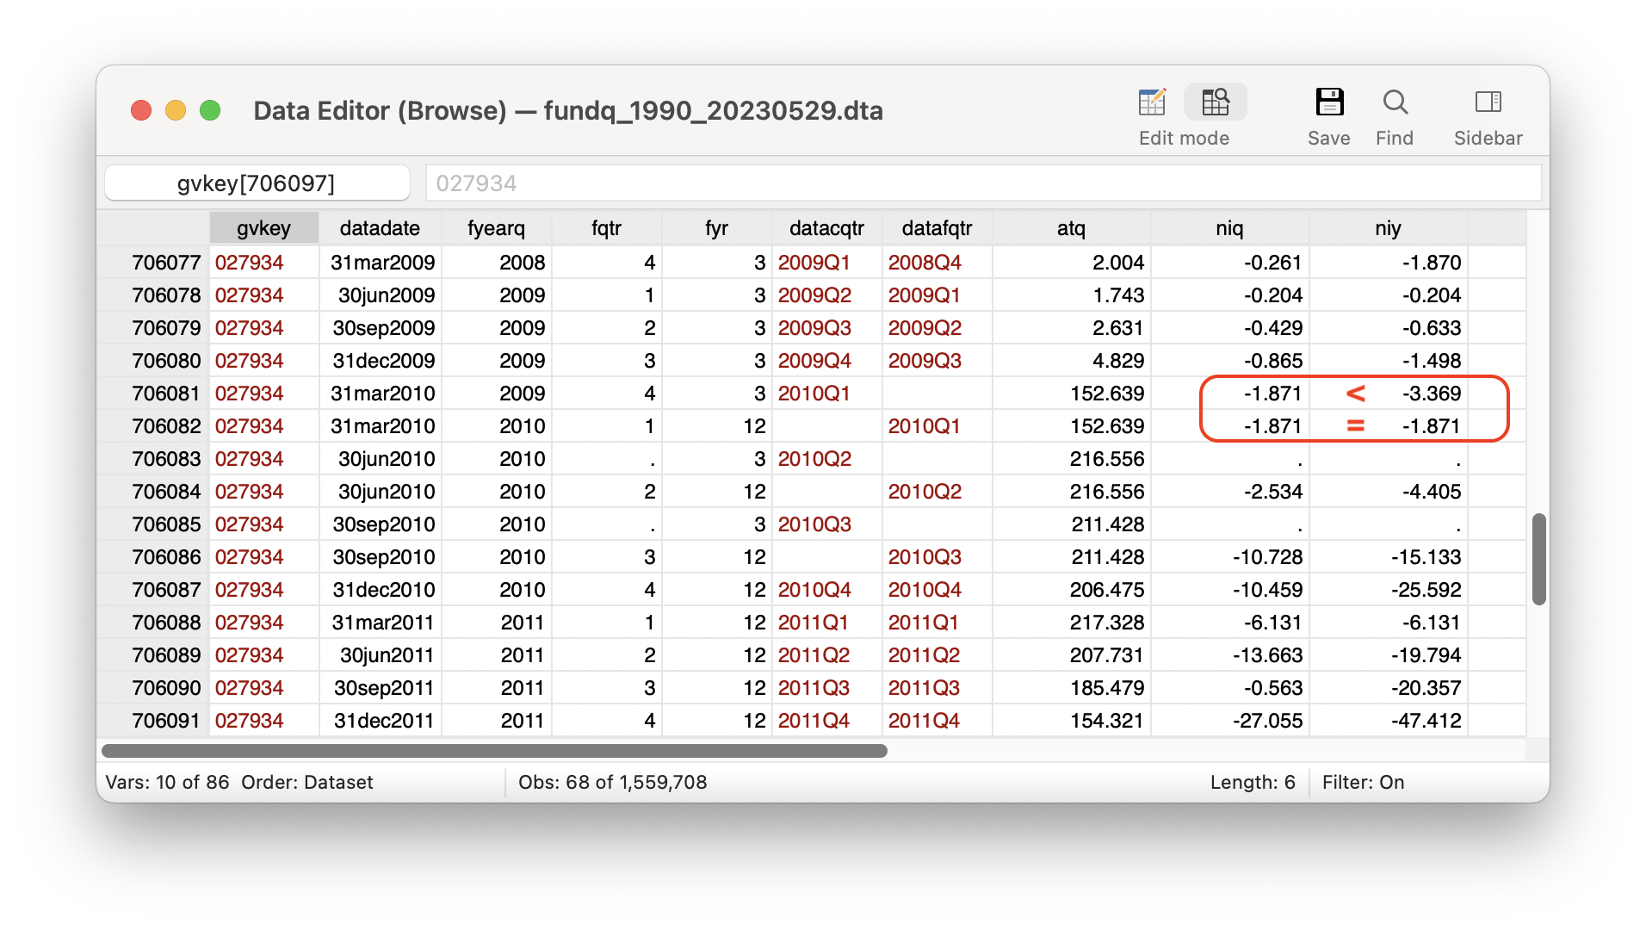Click datadate cell 30jun2009

click(x=380, y=295)
